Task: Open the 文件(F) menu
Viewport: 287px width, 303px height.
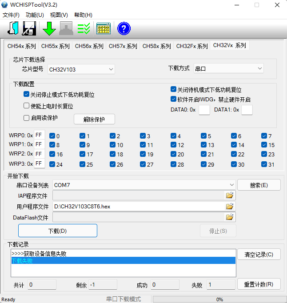Action: (11, 15)
